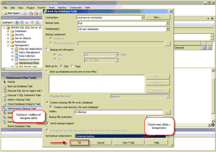Click the OK button
The height and width of the screenshot is (152, 216).
click(80, 143)
